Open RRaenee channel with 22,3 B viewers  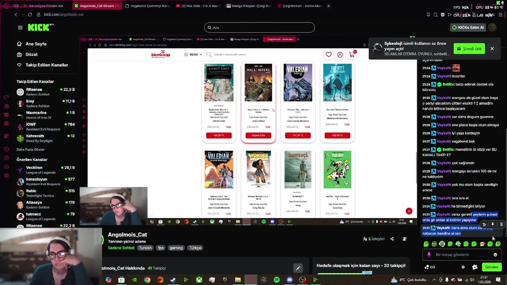(46, 92)
